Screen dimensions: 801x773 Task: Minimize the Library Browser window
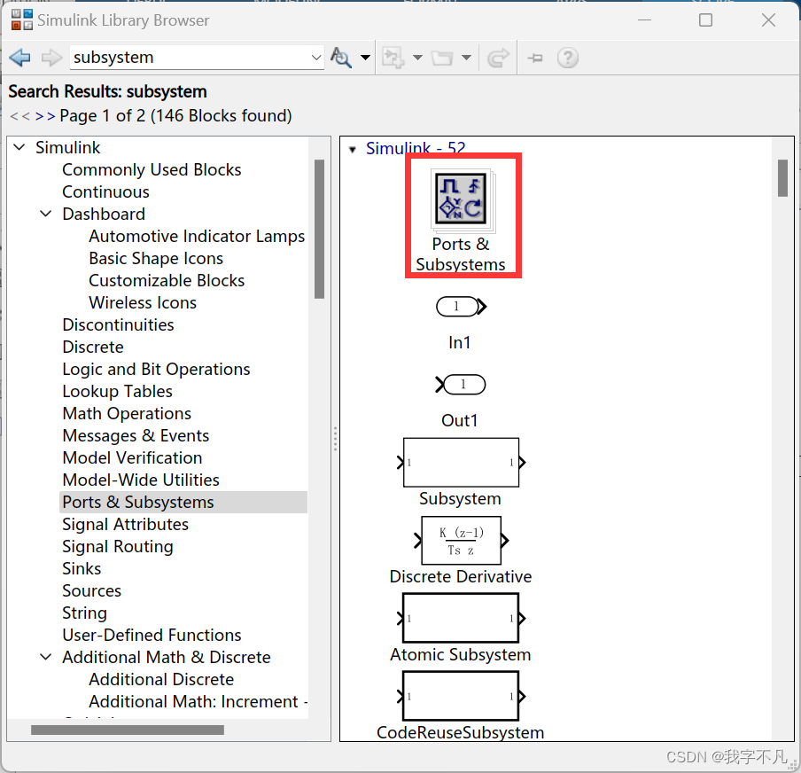645,20
